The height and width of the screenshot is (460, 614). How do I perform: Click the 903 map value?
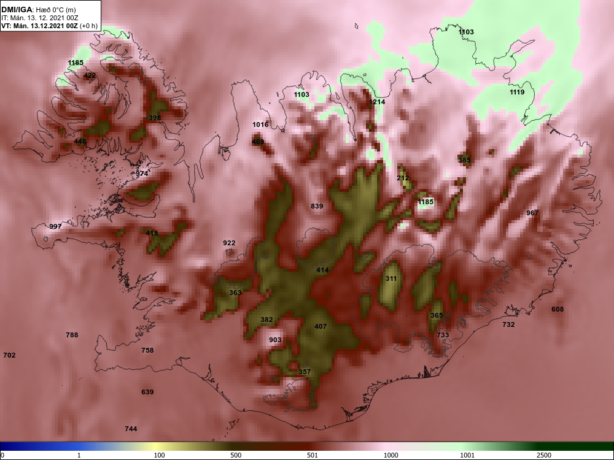coord(275,340)
